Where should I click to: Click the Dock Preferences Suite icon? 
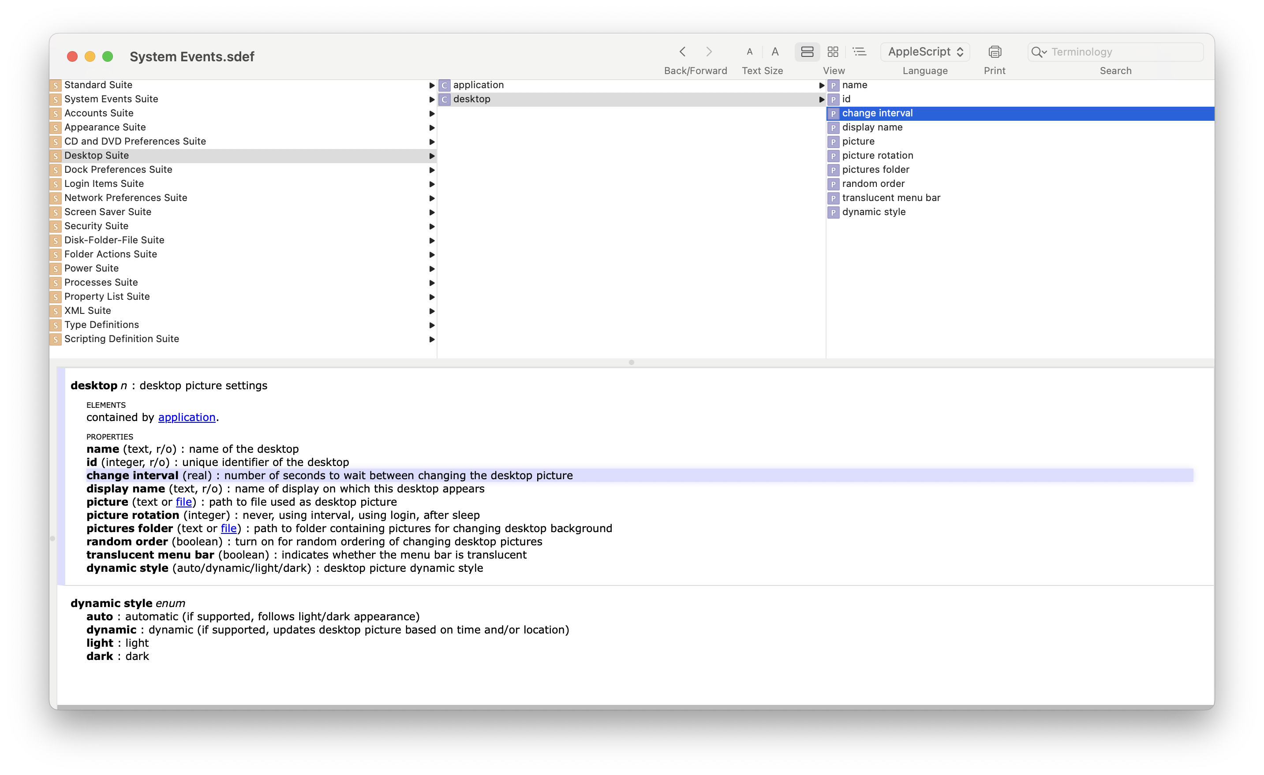pos(56,170)
